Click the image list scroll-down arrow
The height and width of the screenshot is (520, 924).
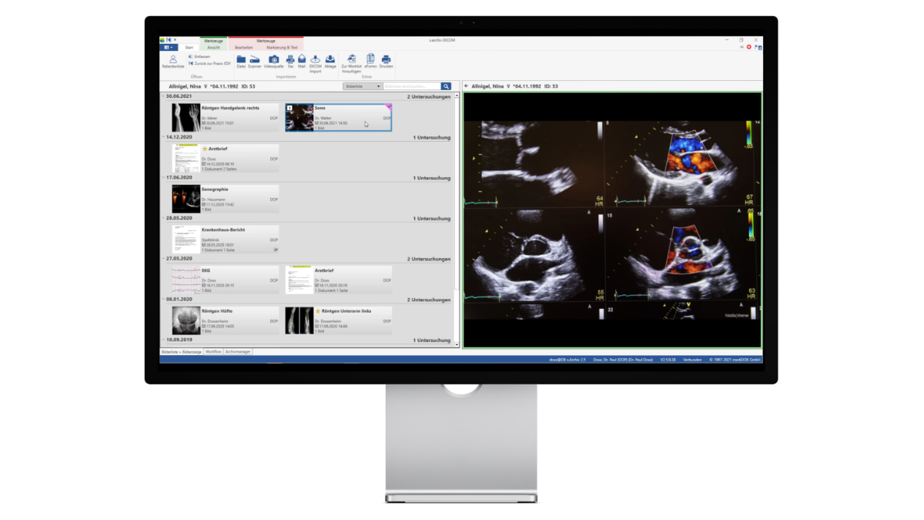(x=457, y=344)
